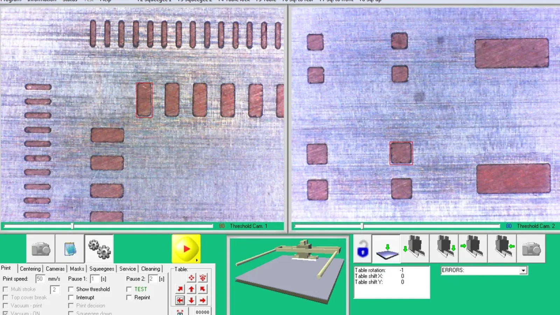This screenshot has width=560, height=315.
Task: Click the table-down platform icon
Action: point(386,249)
